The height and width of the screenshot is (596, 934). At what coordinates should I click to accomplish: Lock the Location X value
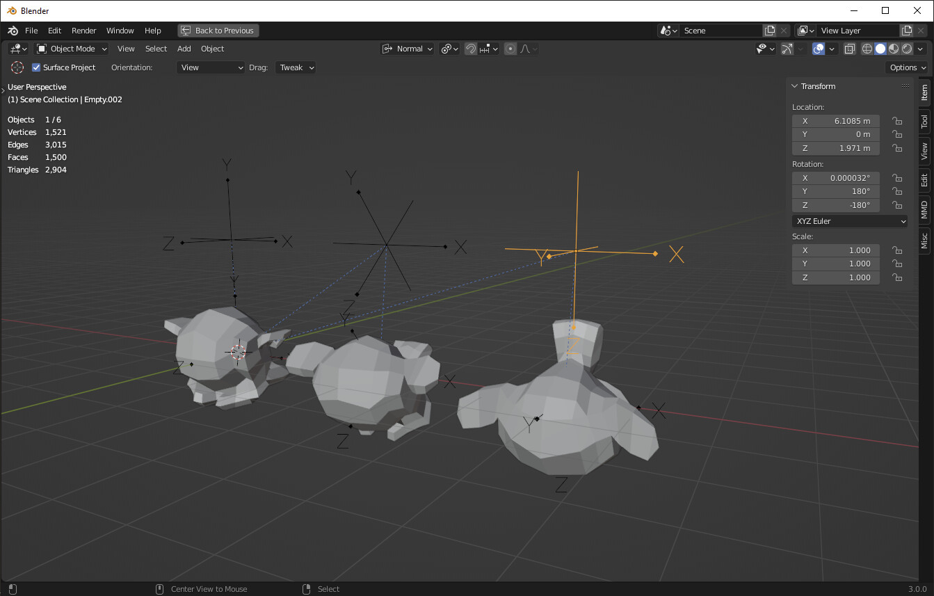click(x=897, y=120)
